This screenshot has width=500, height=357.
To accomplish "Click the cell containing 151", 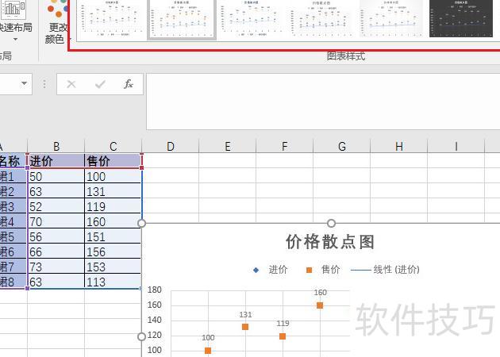I will [x=113, y=236].
